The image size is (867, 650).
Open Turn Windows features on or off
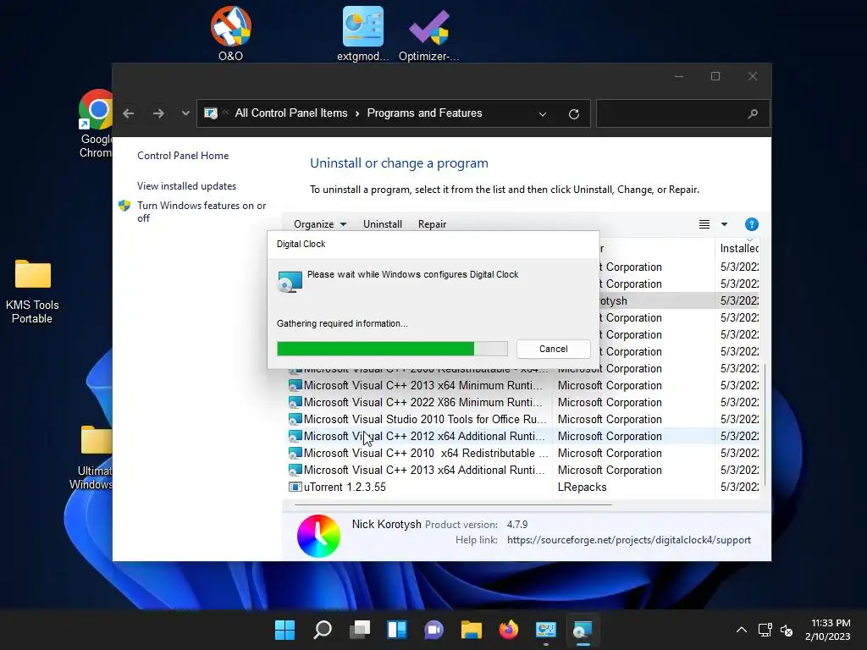202,211
